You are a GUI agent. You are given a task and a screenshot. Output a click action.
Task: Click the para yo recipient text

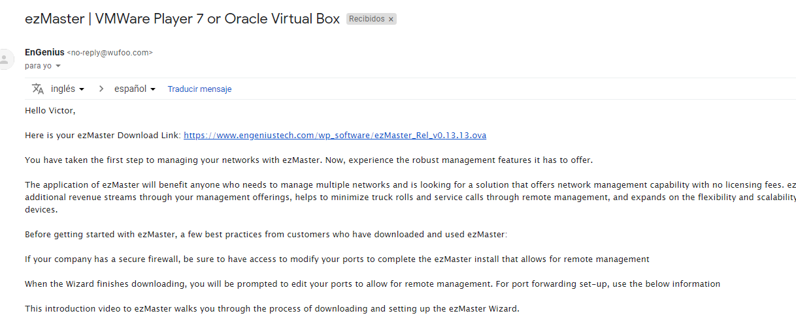38,66
